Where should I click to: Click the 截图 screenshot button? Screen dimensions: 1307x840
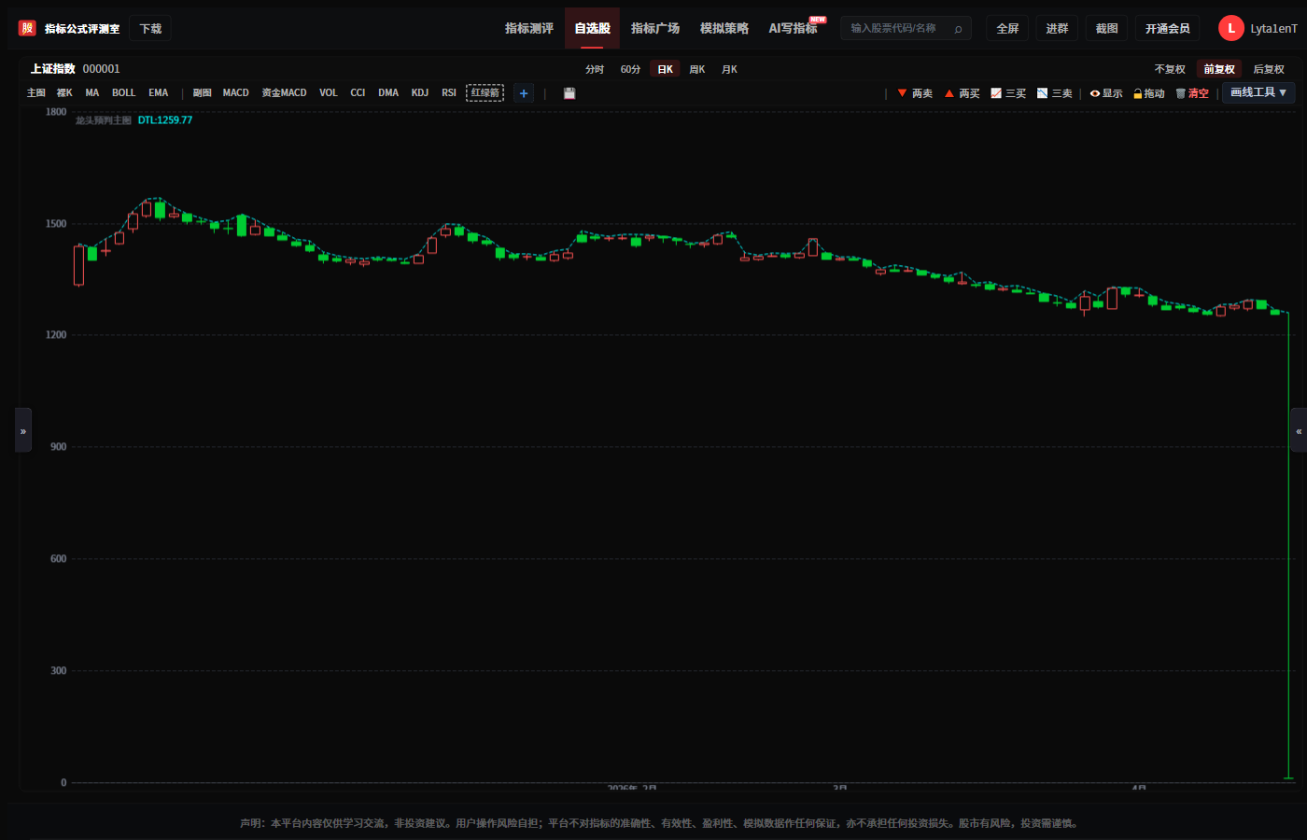(1106, 28)
